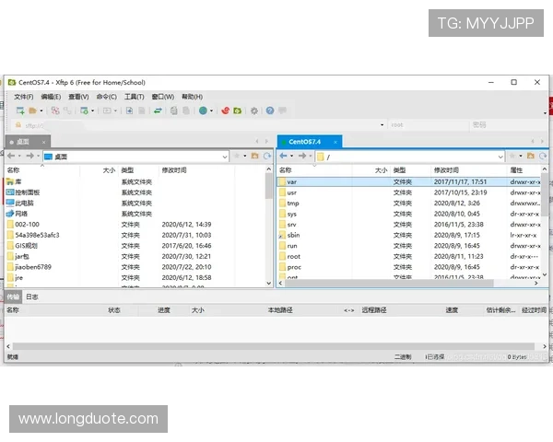Click back arrow in local desktop pane
The image size is (553, 442).
point(11,157)
